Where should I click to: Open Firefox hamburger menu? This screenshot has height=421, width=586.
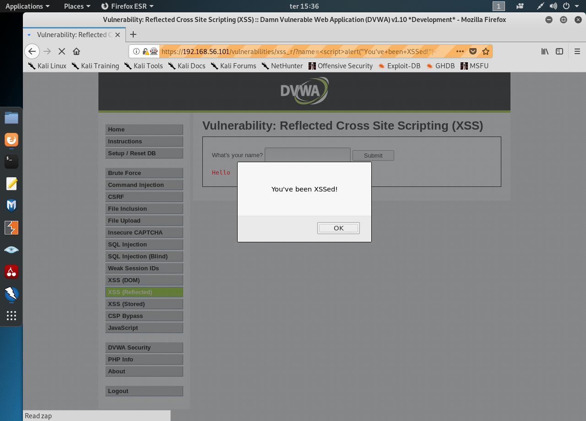click(577, 51)
